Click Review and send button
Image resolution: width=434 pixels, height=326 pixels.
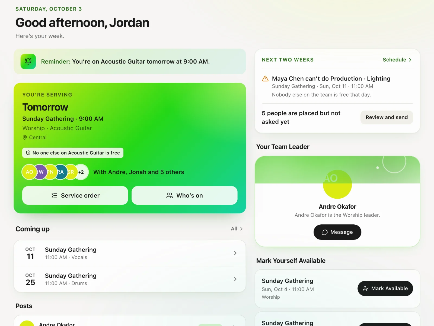pyautogui.click(x=387, y=117)
